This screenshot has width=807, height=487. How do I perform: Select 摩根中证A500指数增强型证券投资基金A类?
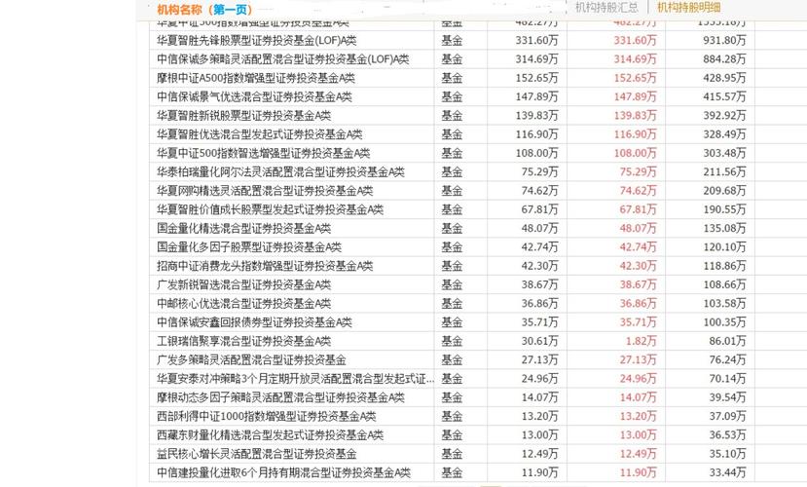[256, 78]
